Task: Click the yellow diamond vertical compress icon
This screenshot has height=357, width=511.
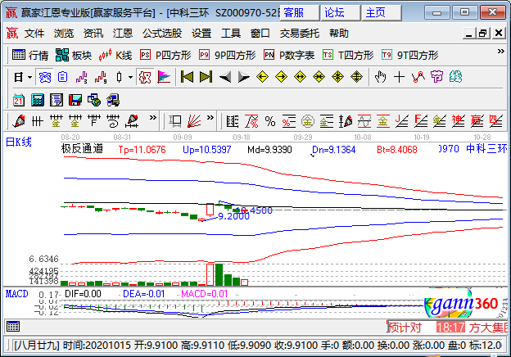Action: click(x=338, y=77)
